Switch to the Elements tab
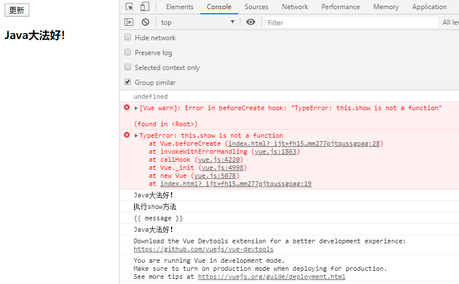 point(180,7)
